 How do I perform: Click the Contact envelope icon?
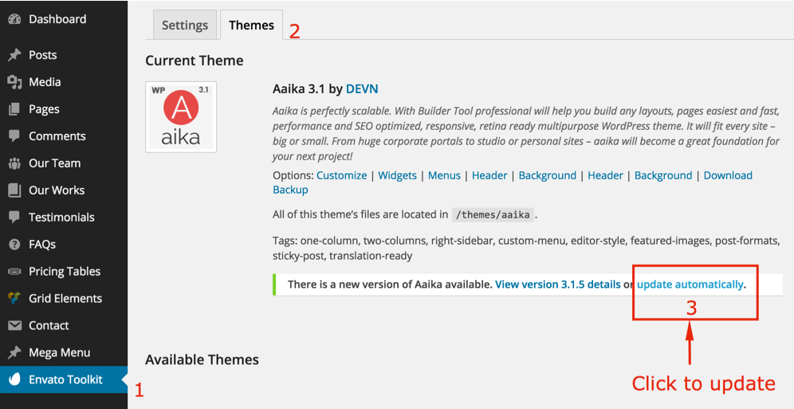pos(14,325)
